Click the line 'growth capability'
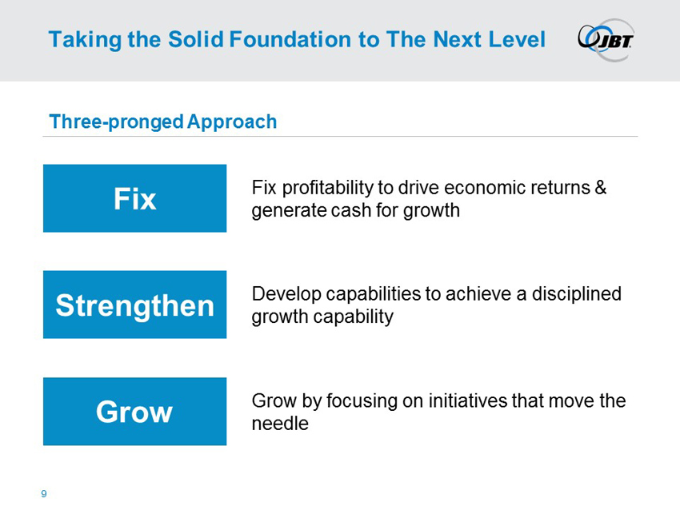The image size is (680, 510). pos(322,317)
